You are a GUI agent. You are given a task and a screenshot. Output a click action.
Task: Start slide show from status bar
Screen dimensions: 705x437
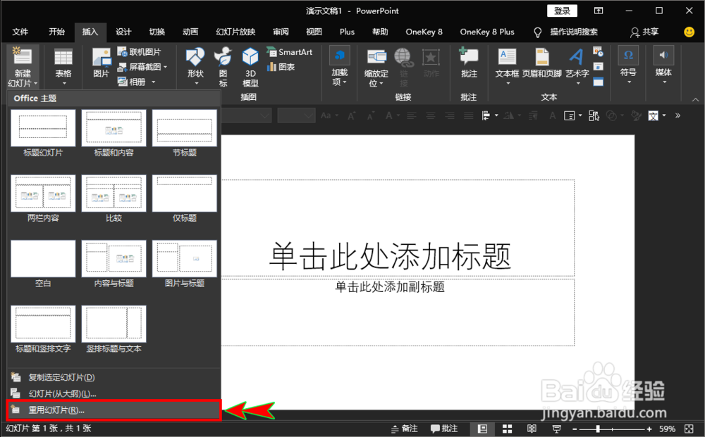(556, 428)
